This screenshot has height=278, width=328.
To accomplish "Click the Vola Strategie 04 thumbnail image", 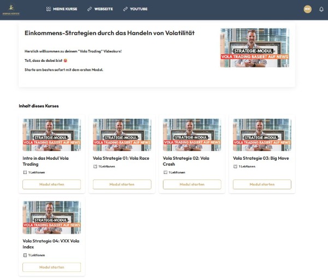I will pyautogui.click(x=51, y=217).
